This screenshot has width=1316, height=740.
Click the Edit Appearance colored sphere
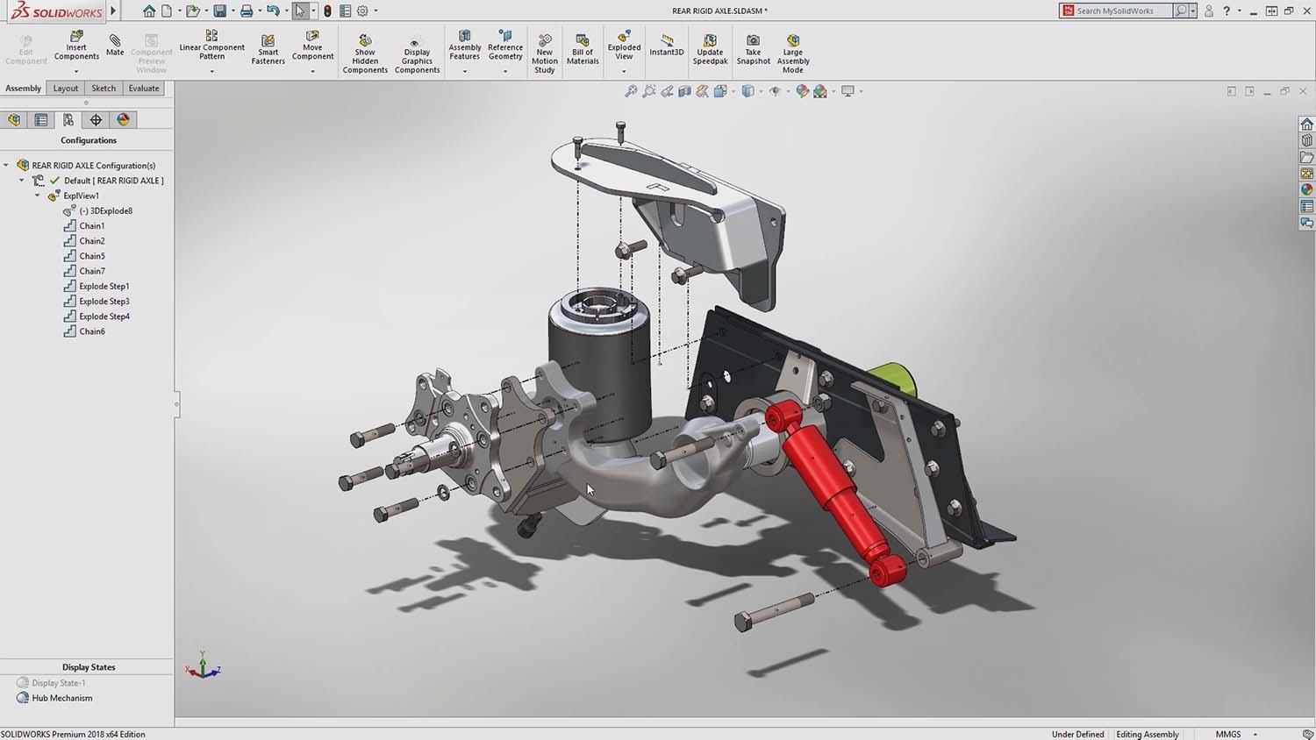click(x=803, y=91)
